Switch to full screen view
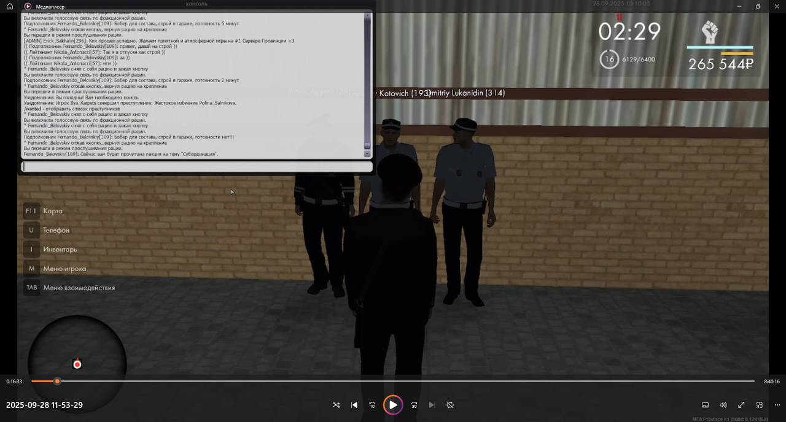 [x=741, y=405]
